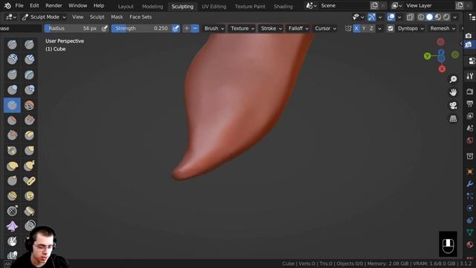Open the Remesh dropdown
Image resolution: width=476 pixels, height=268 pixels.
(x=443, y=28)
